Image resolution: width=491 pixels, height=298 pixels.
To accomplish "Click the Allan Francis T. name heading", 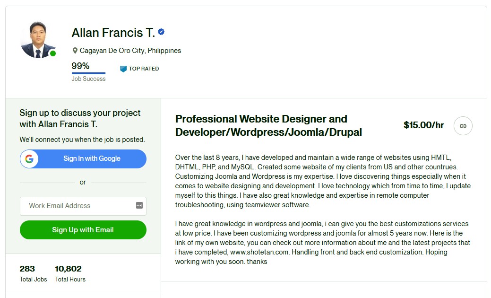I will [113, 33].
